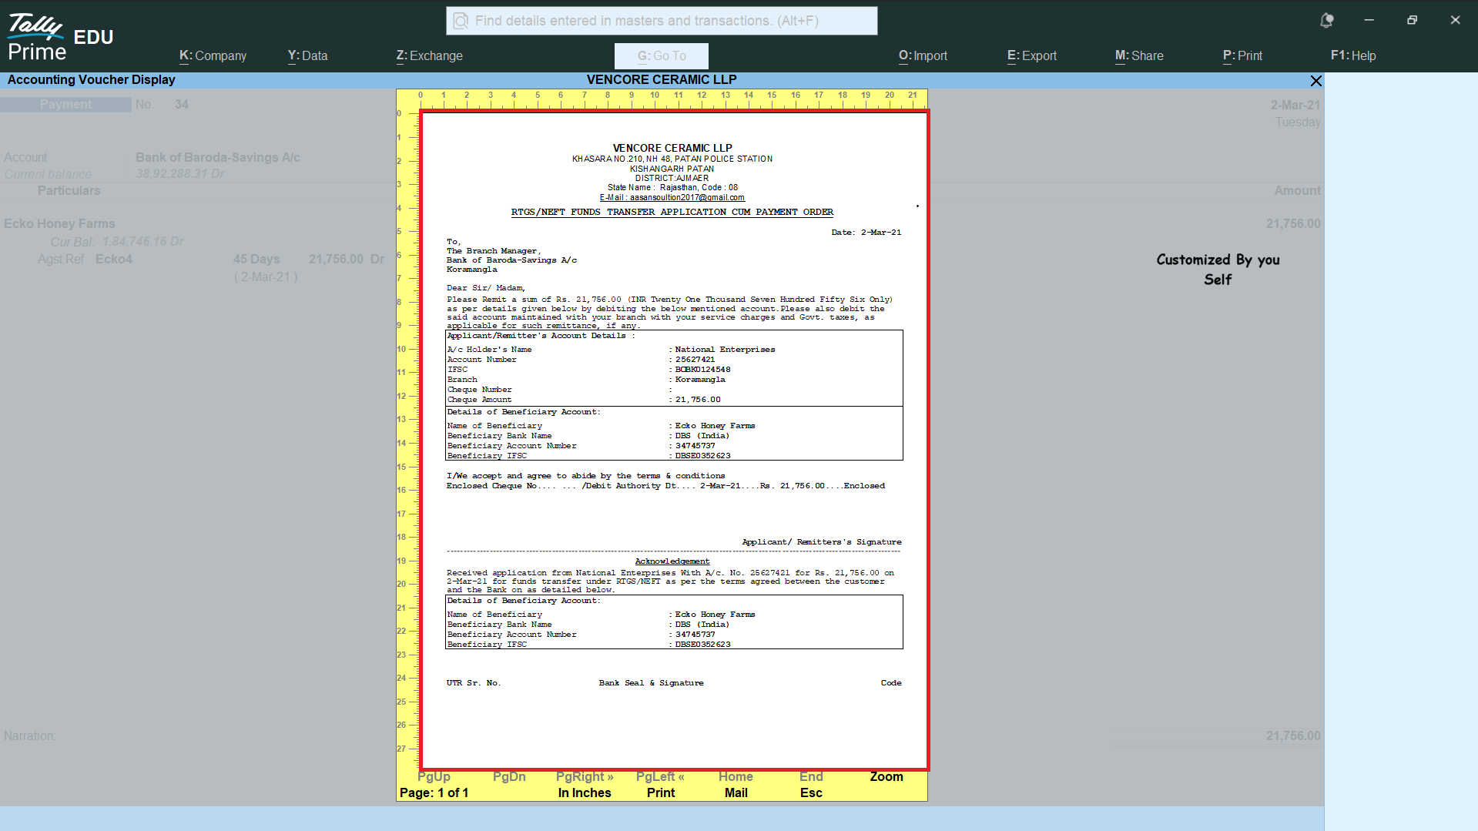
Task: Click the search icon in find box
Action: (x=461, y=21)
